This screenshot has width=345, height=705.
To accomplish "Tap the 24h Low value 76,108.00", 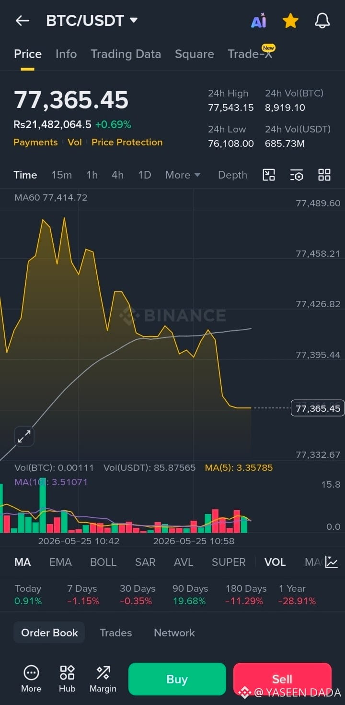I will pyautogui.click(x=231, y=143).
